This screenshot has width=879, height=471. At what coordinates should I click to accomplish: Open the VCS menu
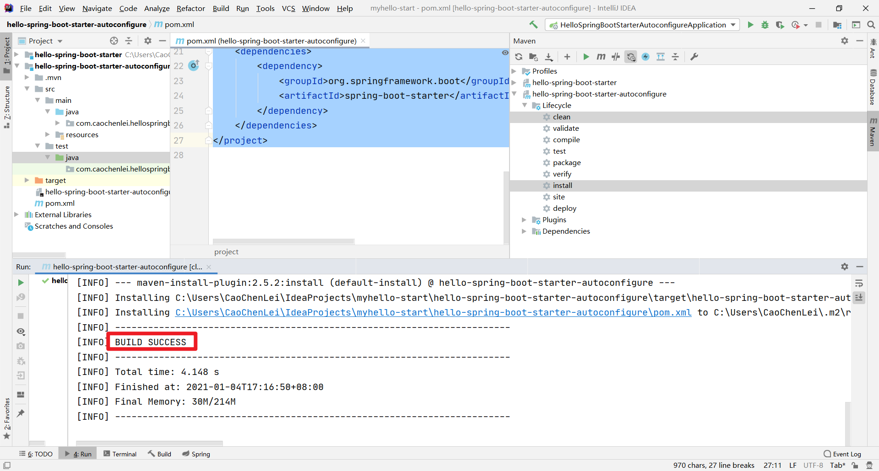click(x=288, y=8)
